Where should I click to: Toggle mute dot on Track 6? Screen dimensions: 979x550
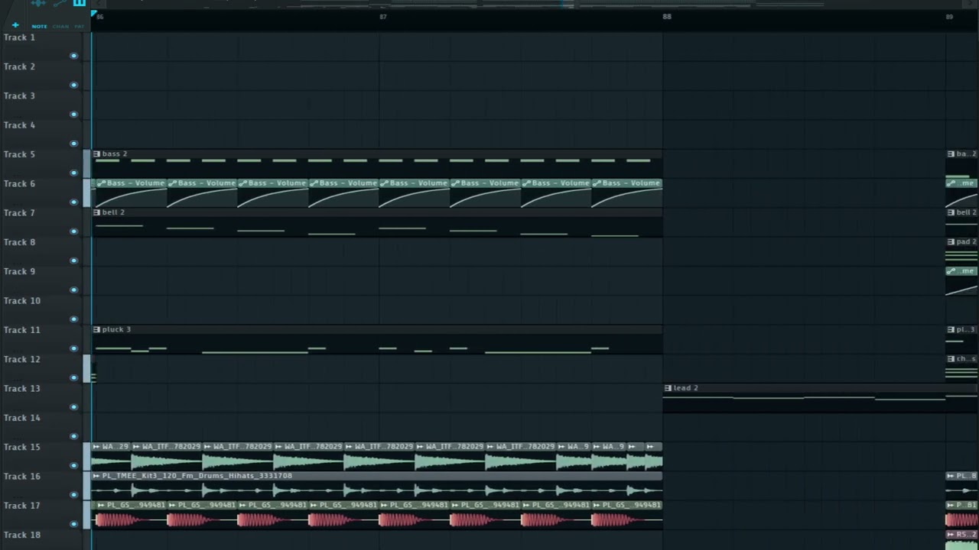74,202
